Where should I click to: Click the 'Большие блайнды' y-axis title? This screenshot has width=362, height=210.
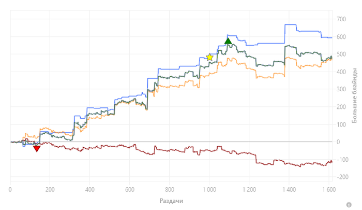click(x=354, y=98)
